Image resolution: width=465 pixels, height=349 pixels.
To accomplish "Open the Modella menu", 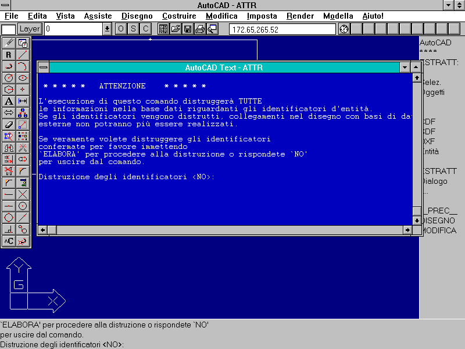I will point(338,16).
